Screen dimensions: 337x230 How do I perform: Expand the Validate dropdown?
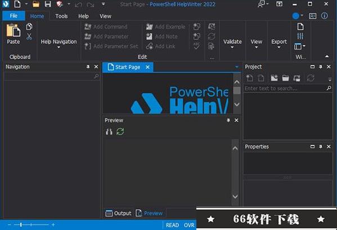coord(232,44)
